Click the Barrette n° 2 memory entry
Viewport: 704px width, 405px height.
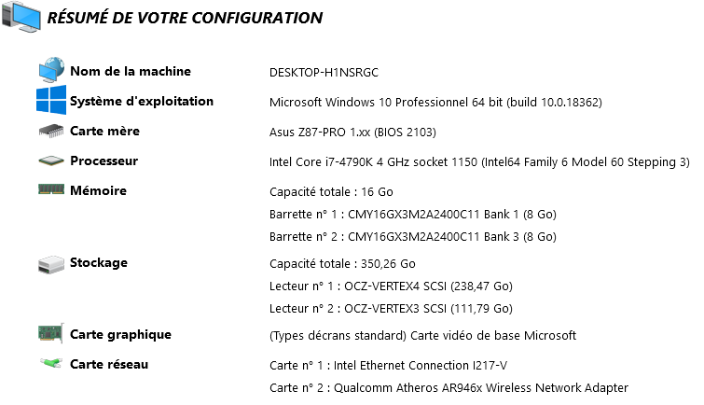(x=413, y=238)
